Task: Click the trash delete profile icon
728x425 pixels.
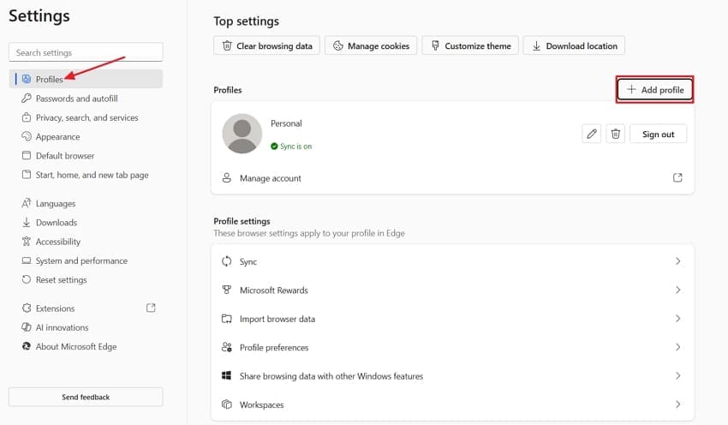Action: pyautogui.click(x=616, y=135)
